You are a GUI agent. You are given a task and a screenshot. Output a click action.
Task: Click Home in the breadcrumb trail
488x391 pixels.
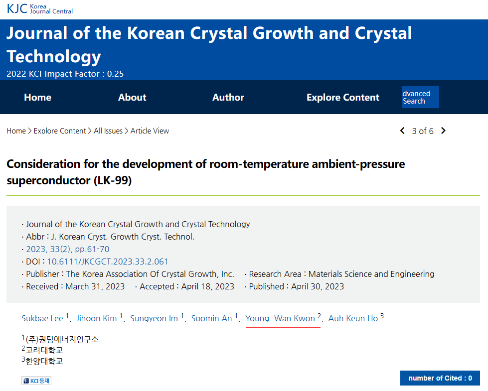click(x=16, y=131)
